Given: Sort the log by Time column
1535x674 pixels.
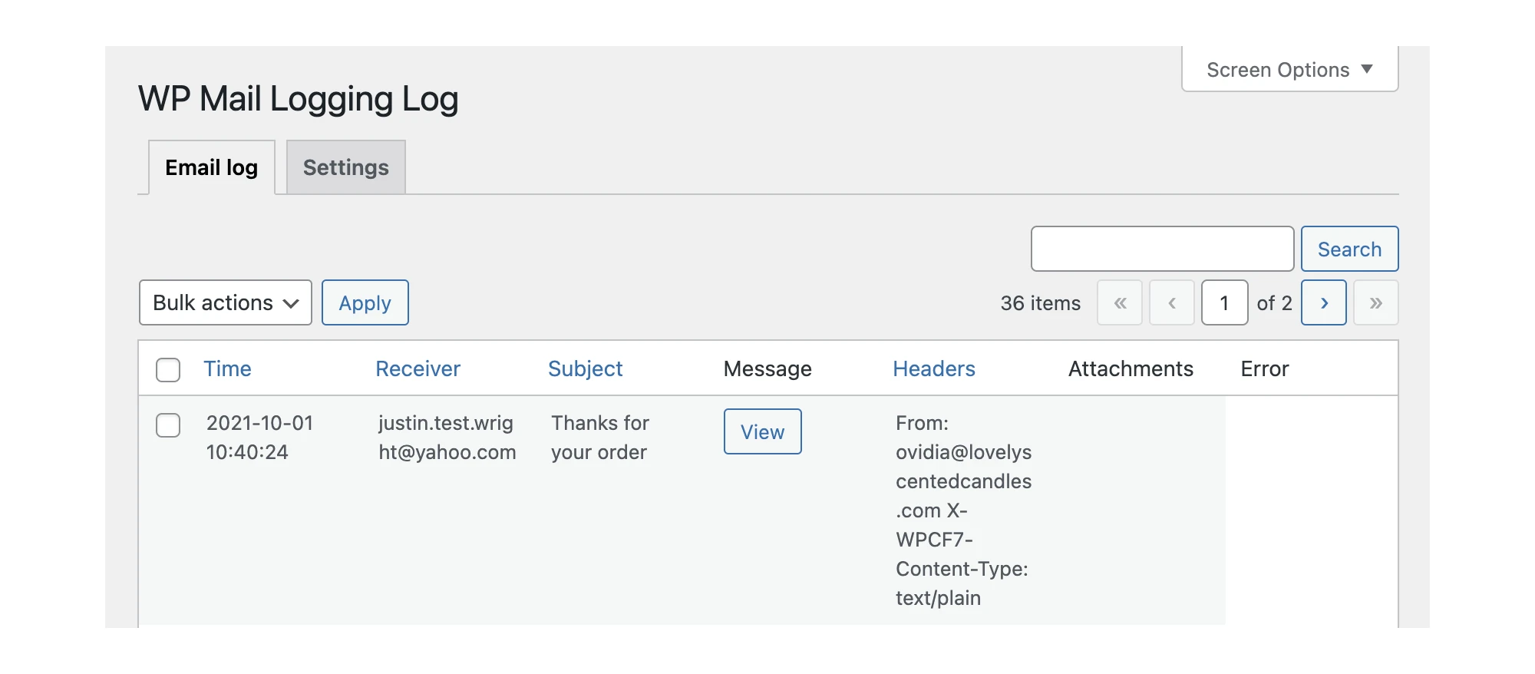Looking at the screenshot, I should coord(227,369).
